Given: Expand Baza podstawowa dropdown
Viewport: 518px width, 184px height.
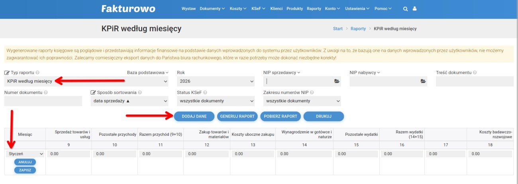Looking at the screenshot, I should click(x=147, y=72).
